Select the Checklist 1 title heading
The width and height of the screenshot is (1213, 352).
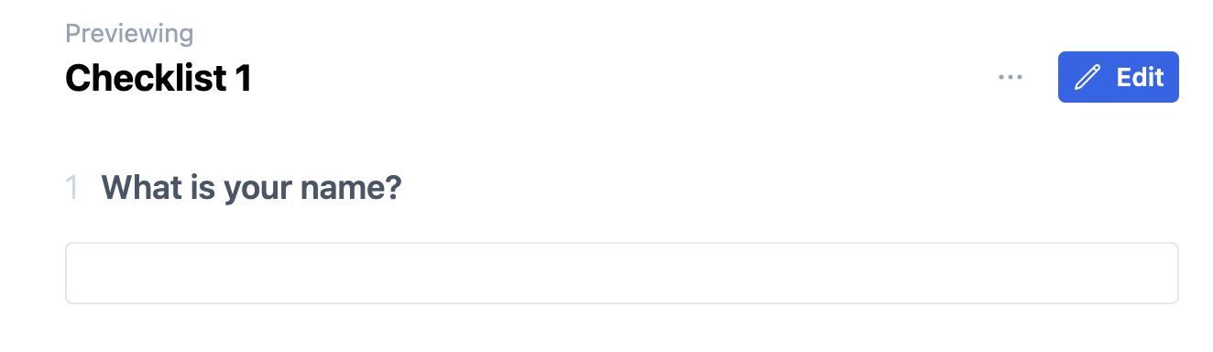(x=158, y=78)
